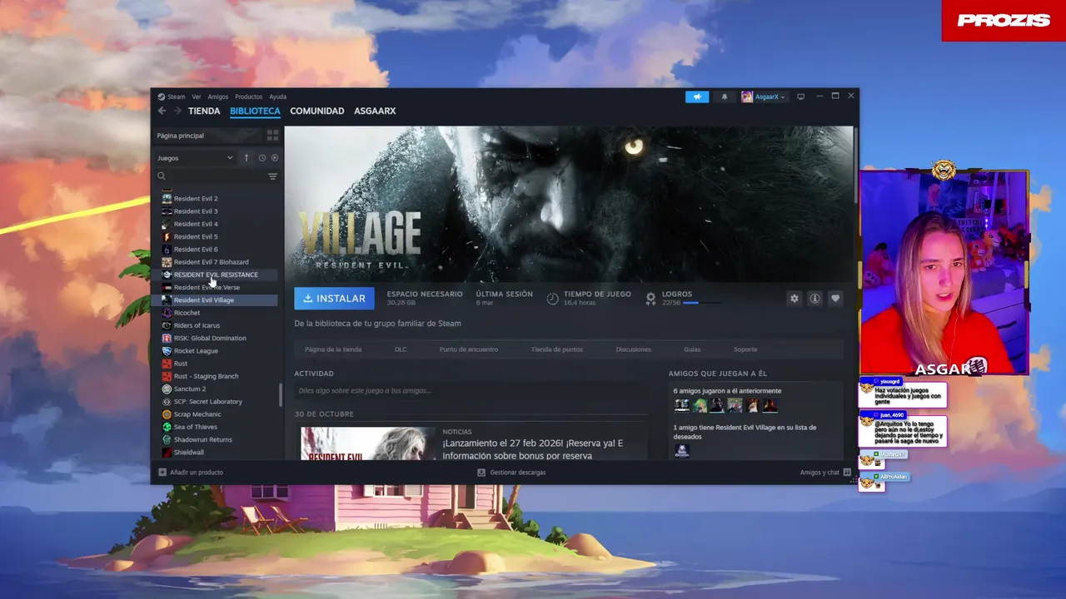Change sort order with the up arrow
The image size is (1066, 599).
[x=247, y=158]
